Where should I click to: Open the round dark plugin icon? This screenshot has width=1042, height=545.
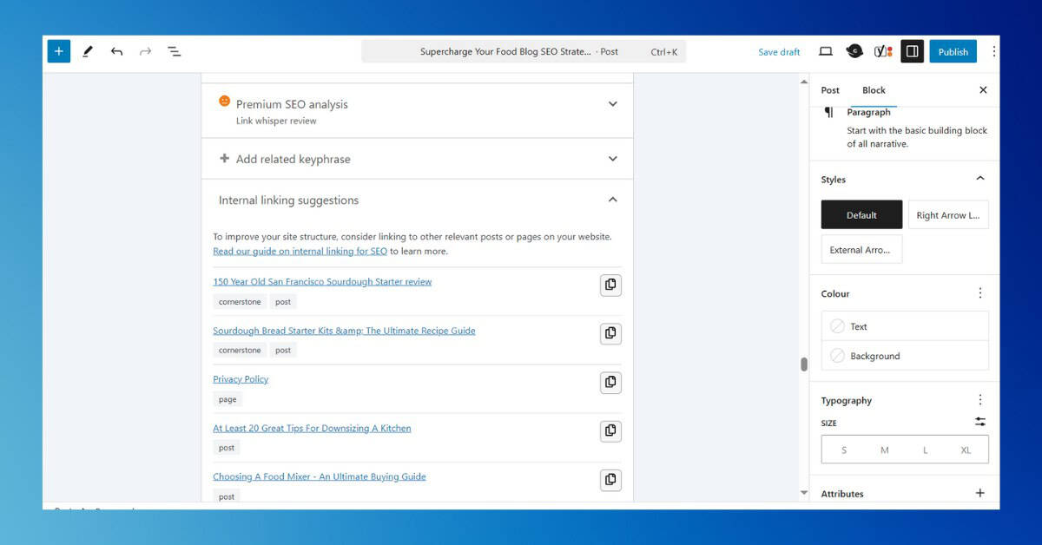[x=854, y=51]
